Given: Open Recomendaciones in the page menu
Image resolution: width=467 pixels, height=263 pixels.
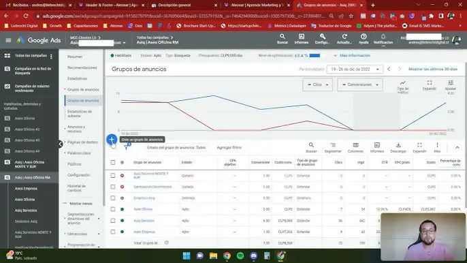Looking at the screenshot, I should click(x=82, y=67).
